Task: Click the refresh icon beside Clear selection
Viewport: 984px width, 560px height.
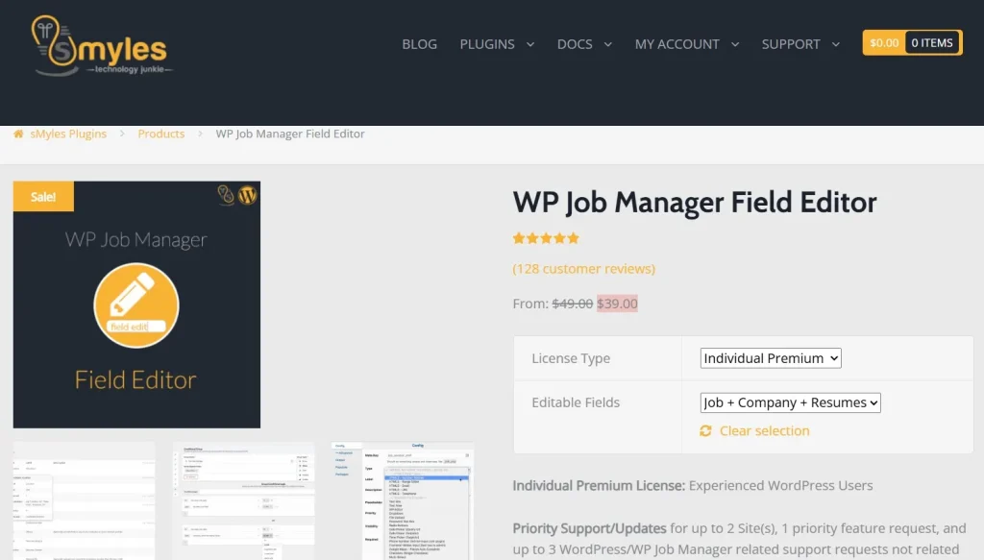Action: (706, 431)
